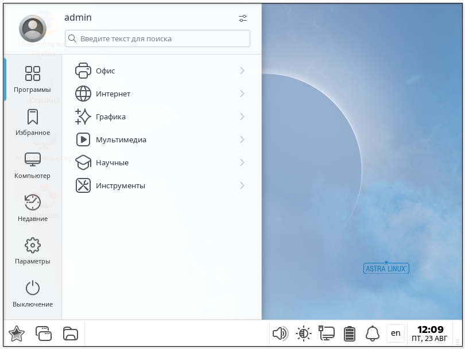Click the admin username text
This screenshot has width=465, height=349.
(x=78, y=17)
